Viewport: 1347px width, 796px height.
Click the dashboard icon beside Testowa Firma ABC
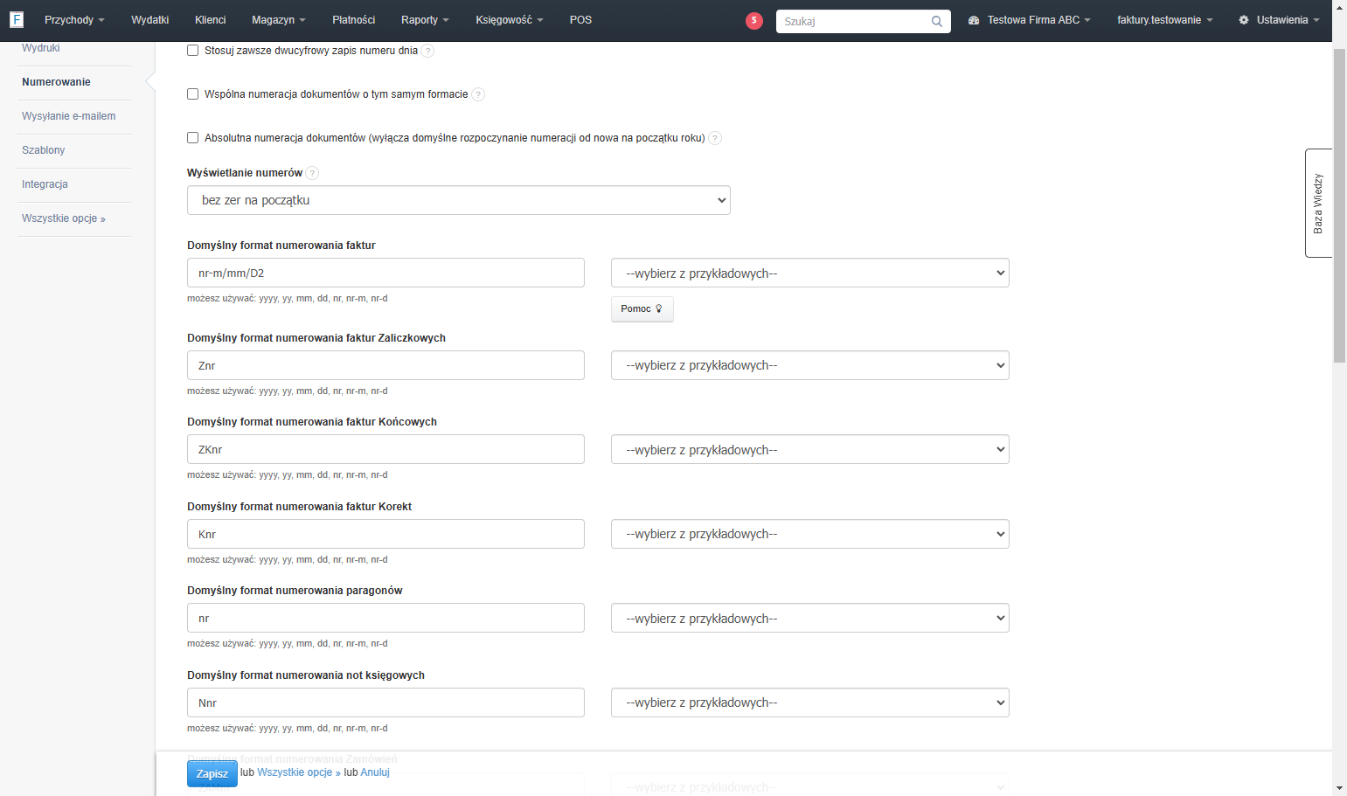tap(974, 20)
